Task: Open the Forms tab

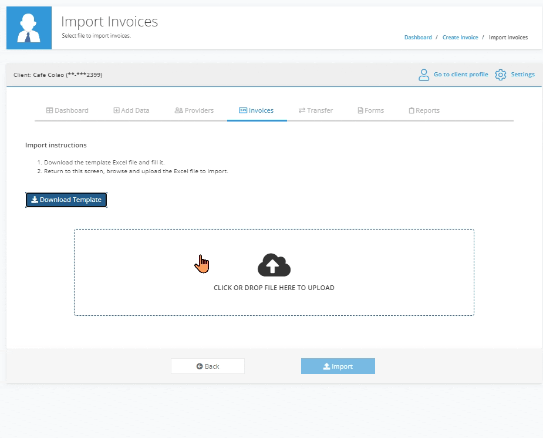Action: point(374,110)
